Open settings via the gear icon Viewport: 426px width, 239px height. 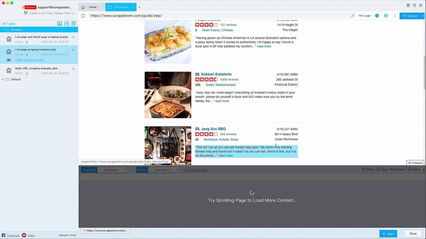(420, 5)
